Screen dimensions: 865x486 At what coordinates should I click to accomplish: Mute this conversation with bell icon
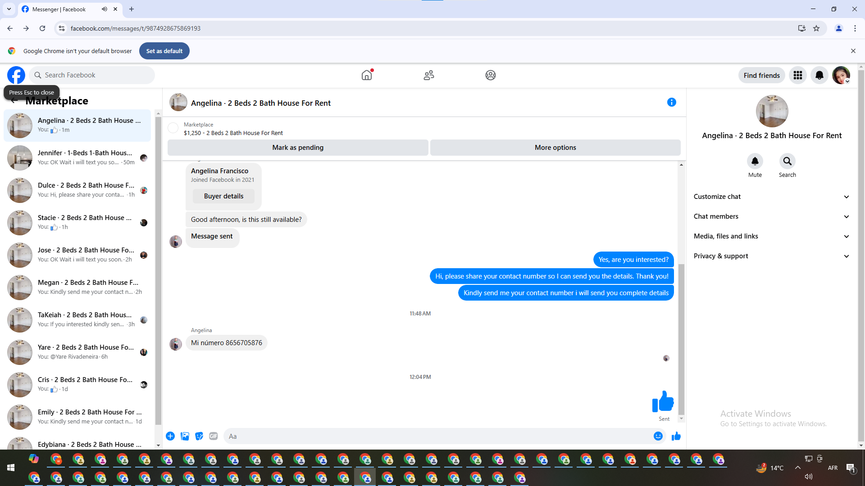tap(755, 161)
